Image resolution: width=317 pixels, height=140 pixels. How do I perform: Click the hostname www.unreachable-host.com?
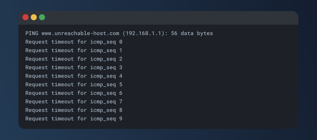(80, 33)
